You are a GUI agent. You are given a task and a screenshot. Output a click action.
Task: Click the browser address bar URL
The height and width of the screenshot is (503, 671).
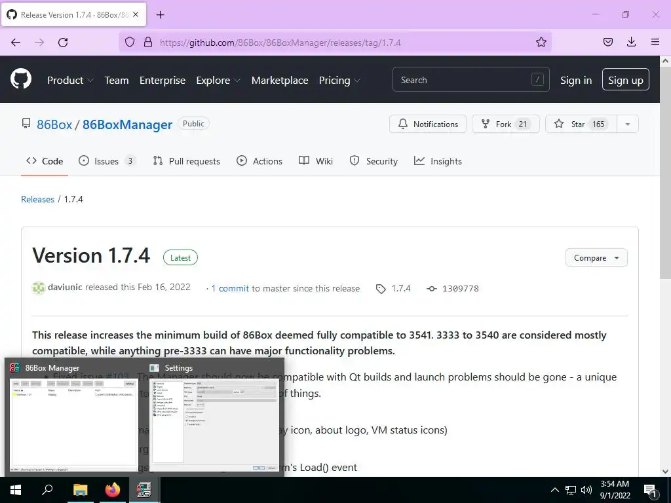280,43
